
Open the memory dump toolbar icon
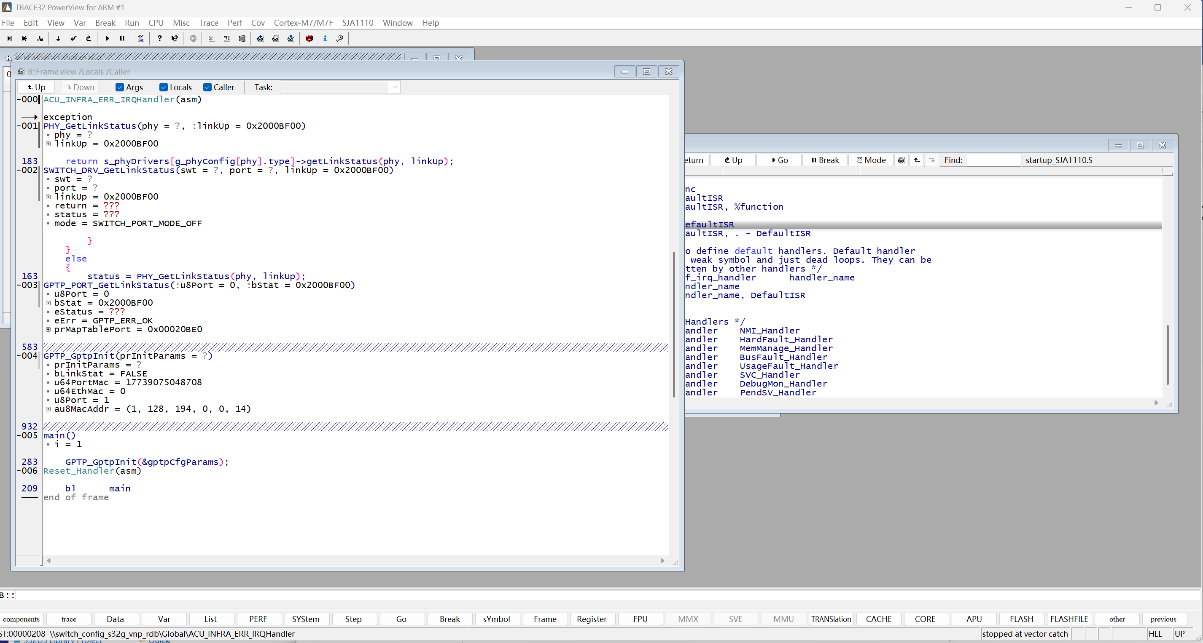pyautogui.click(x=227, y=39)
